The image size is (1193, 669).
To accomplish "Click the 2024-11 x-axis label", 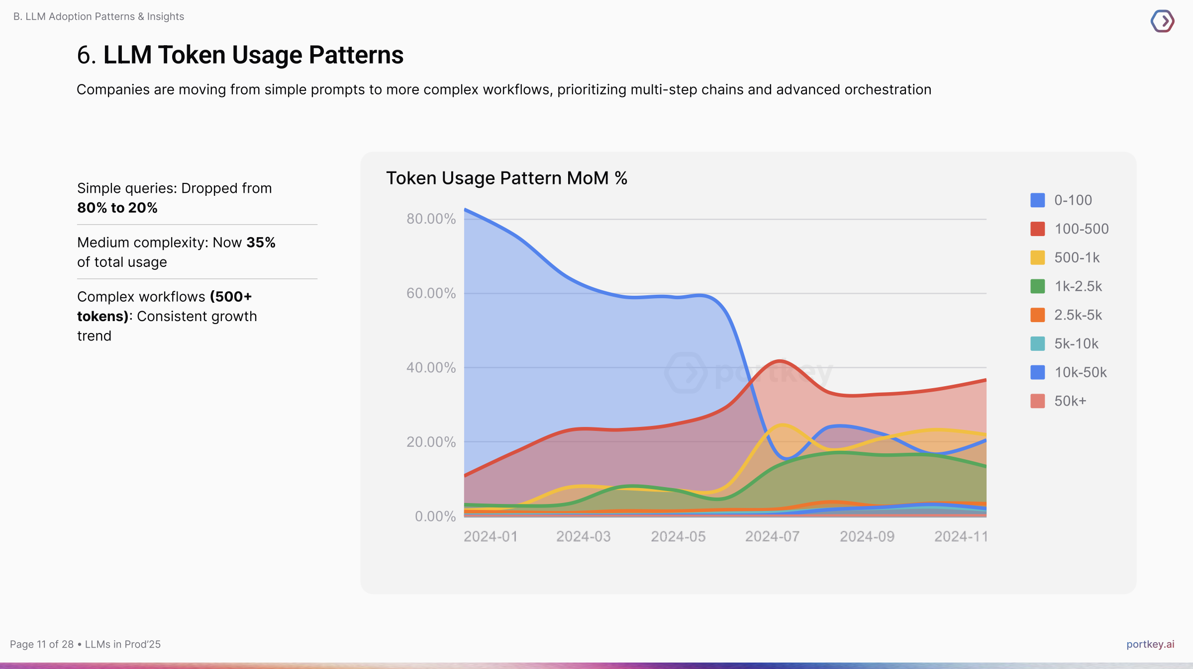I will pyautogui.click(x=960, y=537).
